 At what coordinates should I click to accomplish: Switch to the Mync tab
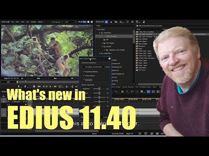pos(155,87)
